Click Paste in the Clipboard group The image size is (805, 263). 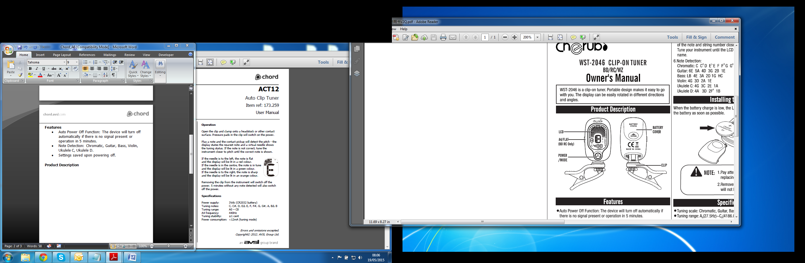point(11,69)
